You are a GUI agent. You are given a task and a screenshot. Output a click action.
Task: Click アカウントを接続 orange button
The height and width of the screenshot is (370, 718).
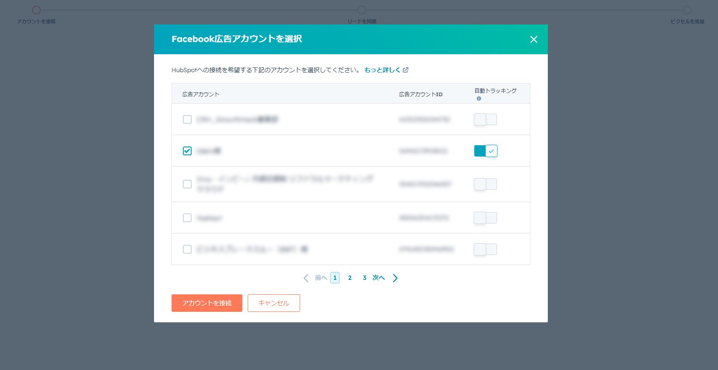point(207,303)
